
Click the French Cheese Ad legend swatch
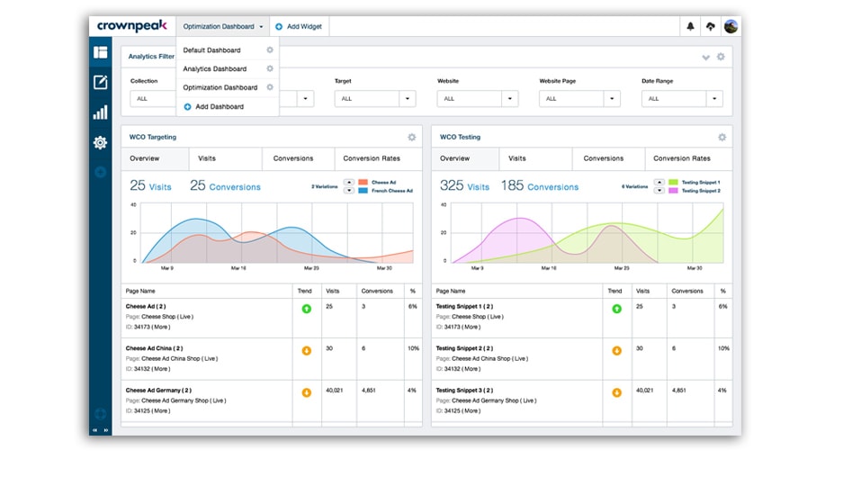[363, 191]
